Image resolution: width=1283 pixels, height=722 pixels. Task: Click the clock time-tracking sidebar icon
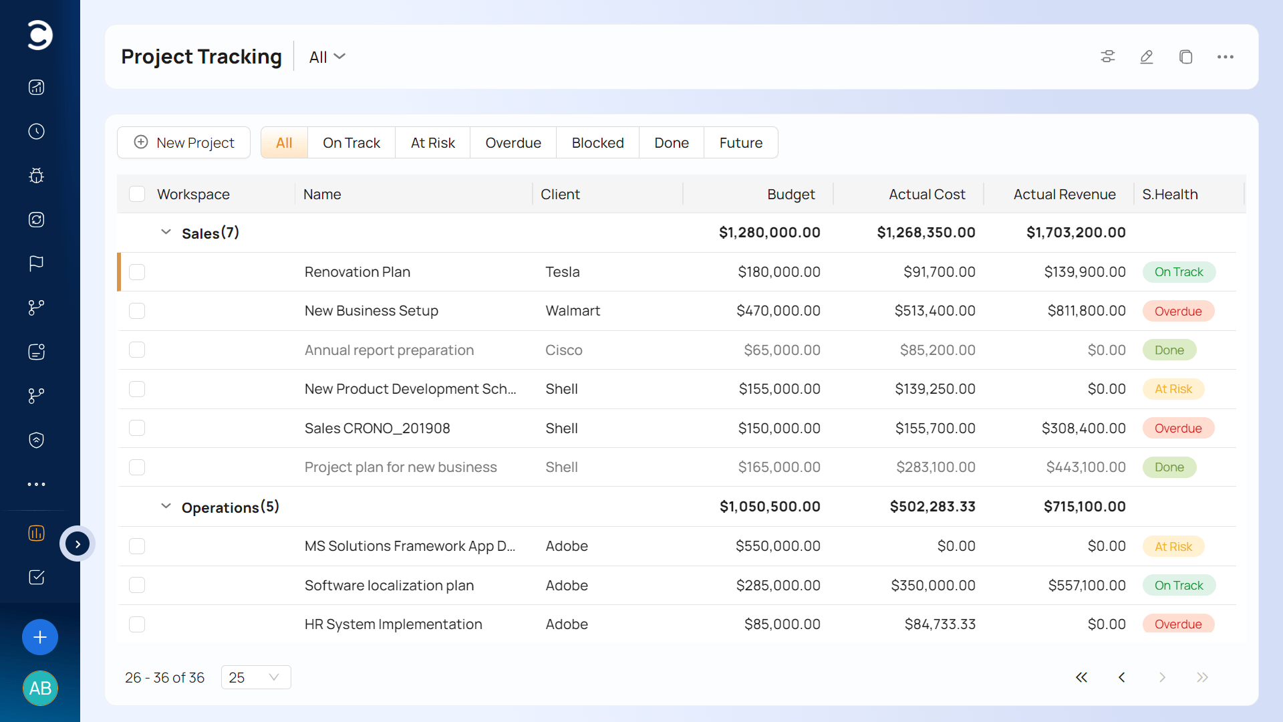[37, 132]
